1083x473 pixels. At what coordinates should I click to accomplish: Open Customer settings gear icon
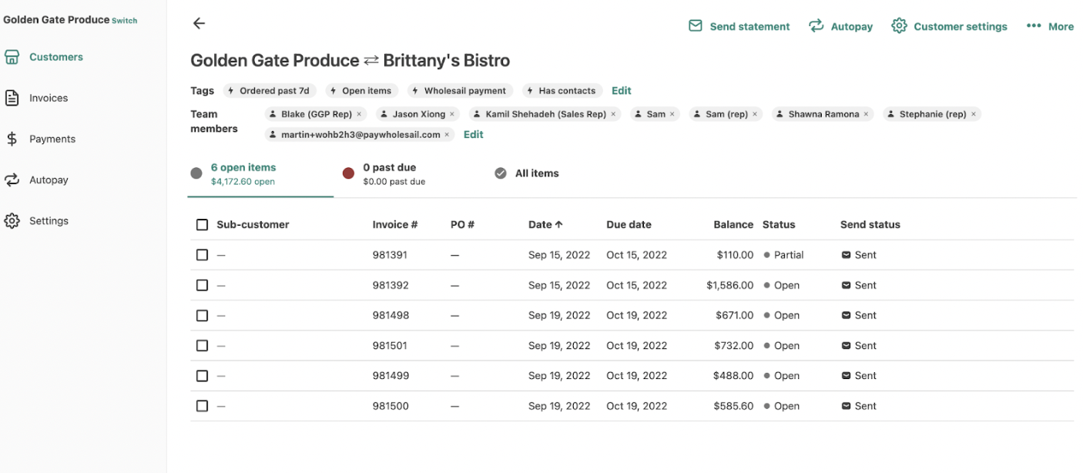[x=899, y=26]
